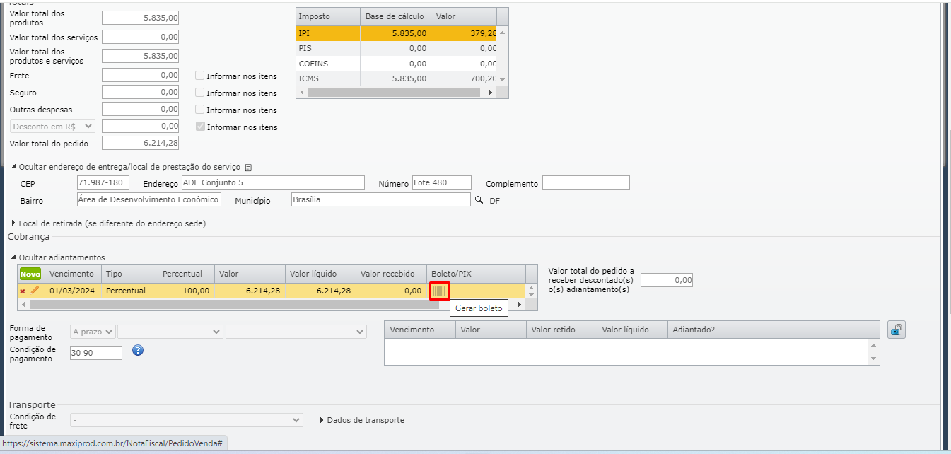Click the Valor retido column header
This screenshot has width=951, height=454.
coord(561,330)
